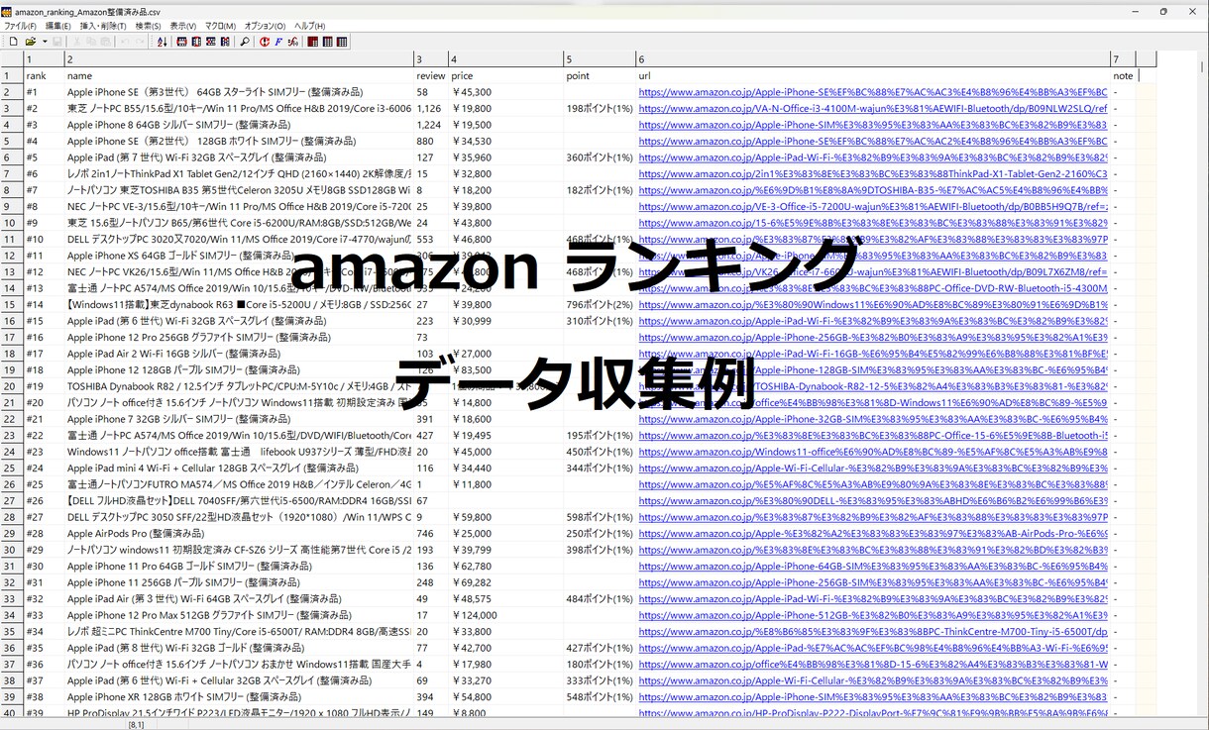The width and height of the screenshot is (1209, 730).
Task: Expand the recent files arrow beside open icon
Action: pyautogui.click(x=45, y=42)
